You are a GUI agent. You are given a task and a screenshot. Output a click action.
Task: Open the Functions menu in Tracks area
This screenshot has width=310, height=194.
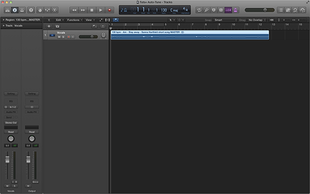pos(74,20)
